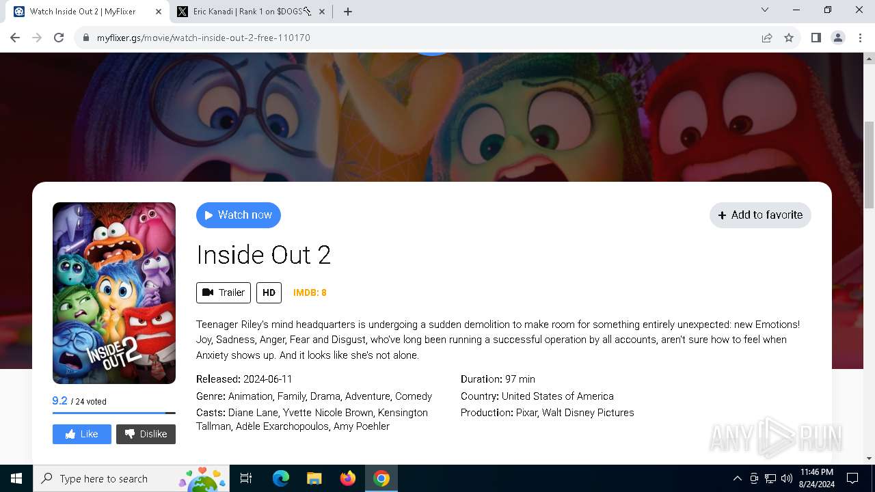The width and height of the screenshot is (875, 492).
Task: Like the movie with thumbs-up button
Action: coord(82,434)
